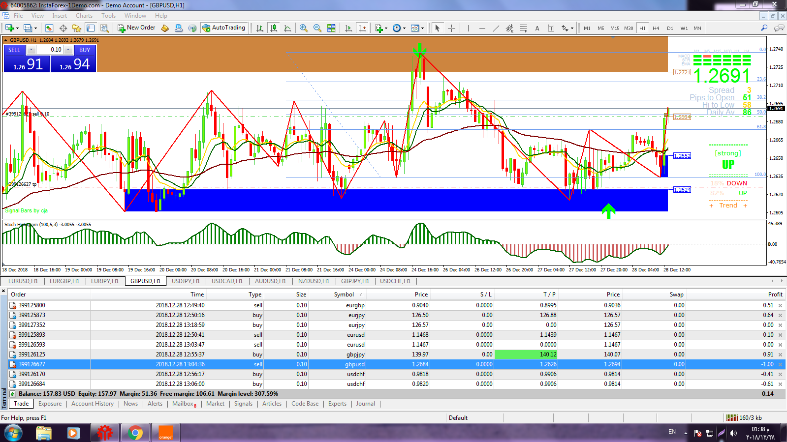Open the periodicity clock dropdown arrow

pyautogui.click(x=405, y=28)
